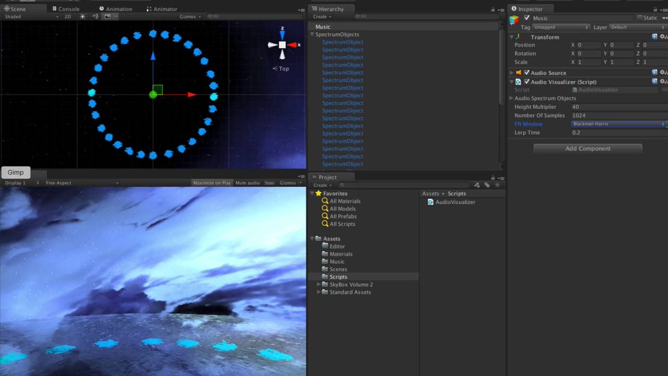Collapse the Transform component
The image size is (668, 376).
pos(511,37)
